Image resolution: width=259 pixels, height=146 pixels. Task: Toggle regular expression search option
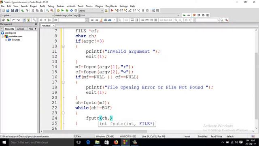click(x=114, y=20)
